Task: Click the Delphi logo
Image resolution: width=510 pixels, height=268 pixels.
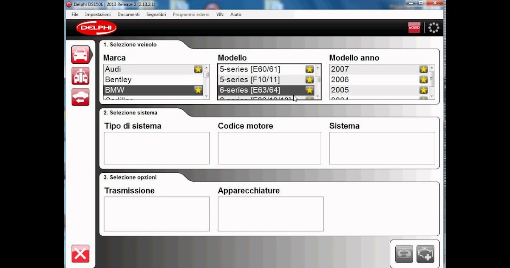Action: pos(96,28)
